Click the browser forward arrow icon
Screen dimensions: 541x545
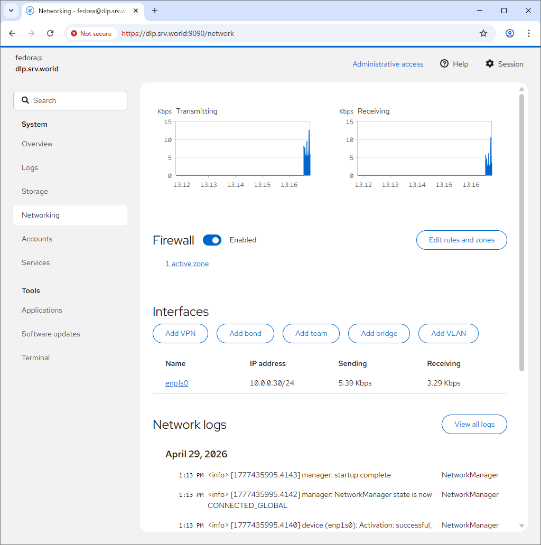31,33
